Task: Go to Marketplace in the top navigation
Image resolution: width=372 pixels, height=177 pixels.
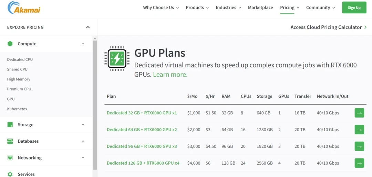Action: click(260, 8)
